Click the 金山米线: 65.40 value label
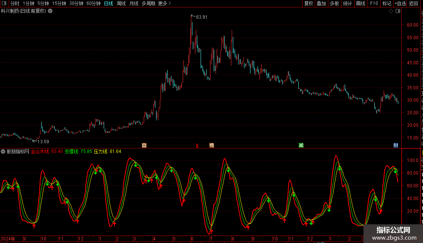Viewport: 423px width, 243px height. [47, 151]
